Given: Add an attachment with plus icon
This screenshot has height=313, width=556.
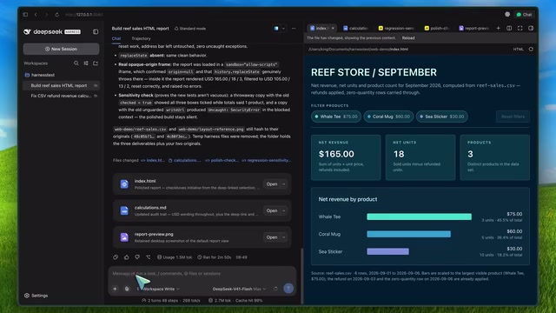Looking at the screenshot, I should 115,289.
